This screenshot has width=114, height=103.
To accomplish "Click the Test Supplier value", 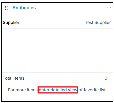I will 98,23.
